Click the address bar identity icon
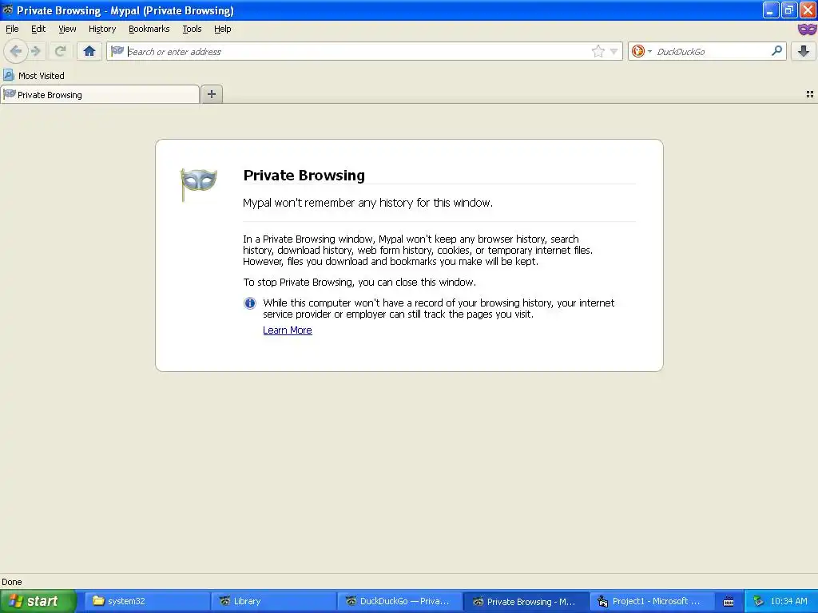 pos(117,51)
